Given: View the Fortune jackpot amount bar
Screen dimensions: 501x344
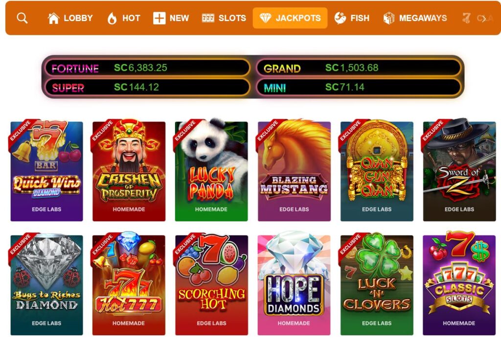Looking at the screenshot, I should click(147, 68).
